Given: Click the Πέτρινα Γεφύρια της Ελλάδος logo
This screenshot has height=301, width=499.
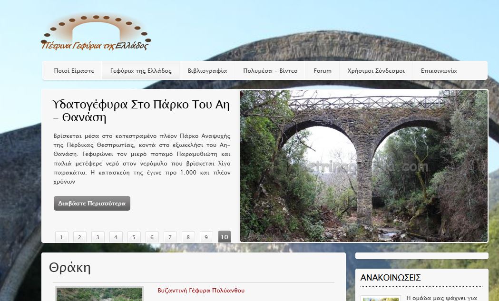Looking at the screenshot, I should (x=96, y=32).
